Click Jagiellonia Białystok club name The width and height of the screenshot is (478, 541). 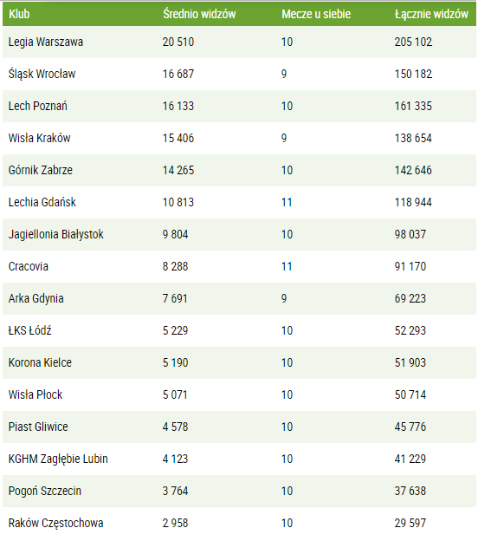tap(55, 235)
